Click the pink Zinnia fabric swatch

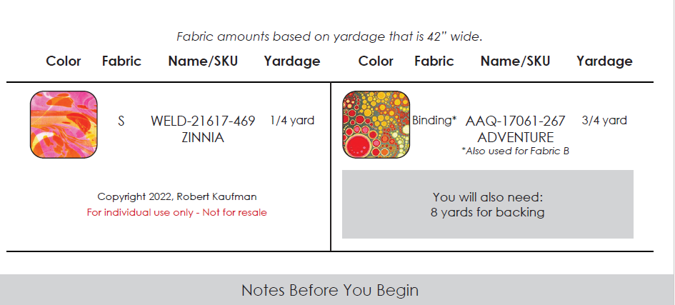point(64,124)
